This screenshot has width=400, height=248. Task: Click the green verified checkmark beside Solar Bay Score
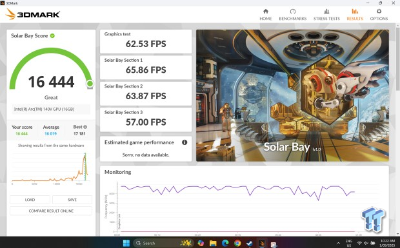[x=52, y=35]
